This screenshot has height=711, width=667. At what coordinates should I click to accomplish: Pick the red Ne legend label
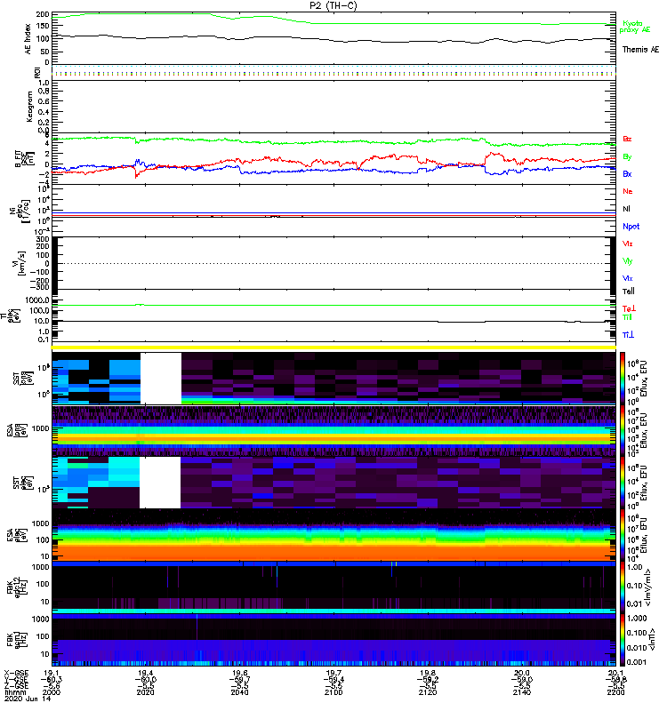point(628,191)
